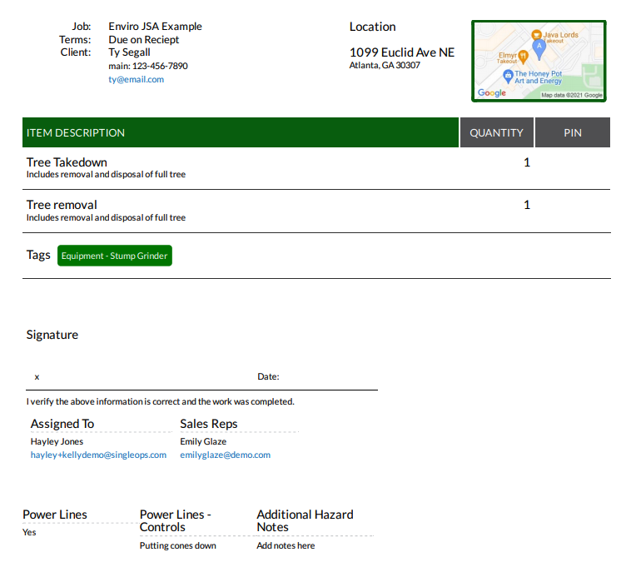Click the Map data ©2021 Google attribution
626x562 pixels.
[571, 95]
